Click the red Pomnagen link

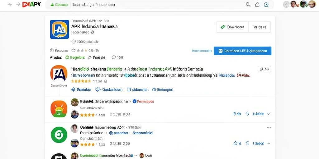tap(146, 102)
